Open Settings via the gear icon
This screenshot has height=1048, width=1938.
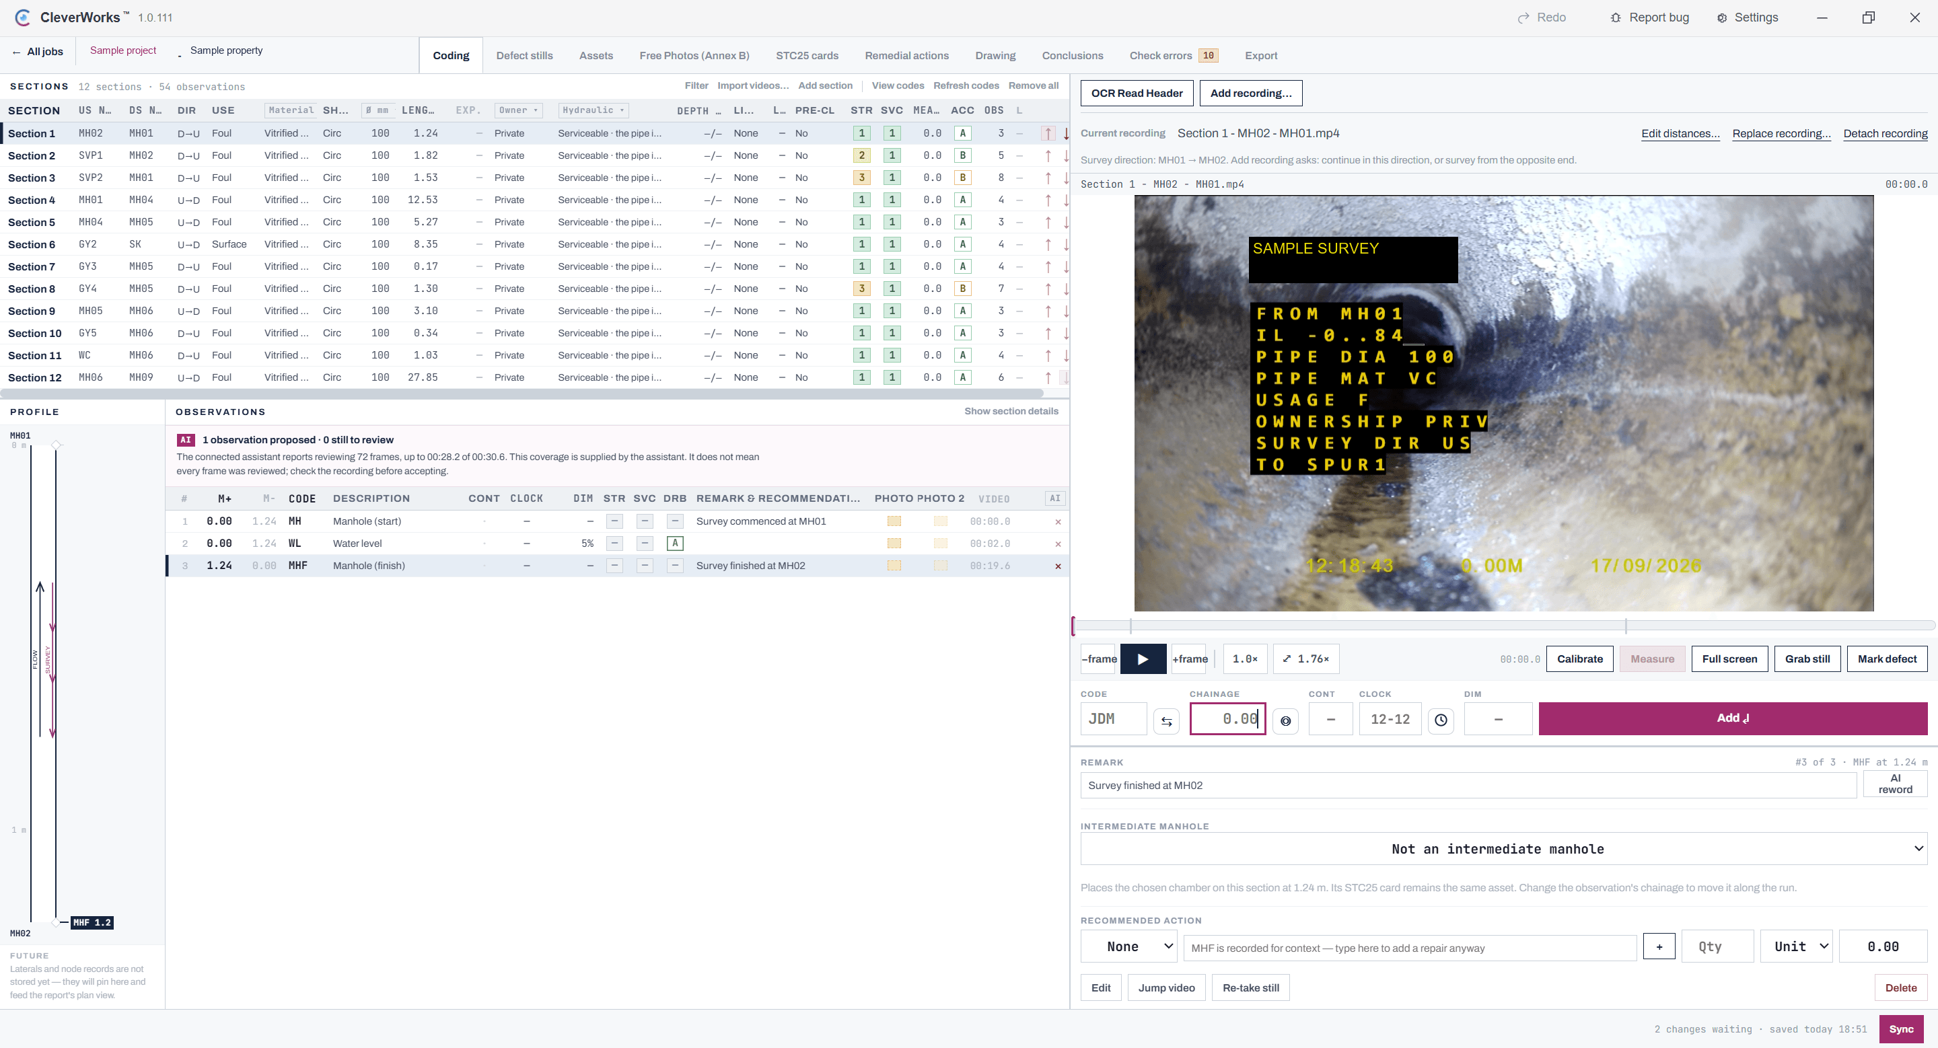1721,17
